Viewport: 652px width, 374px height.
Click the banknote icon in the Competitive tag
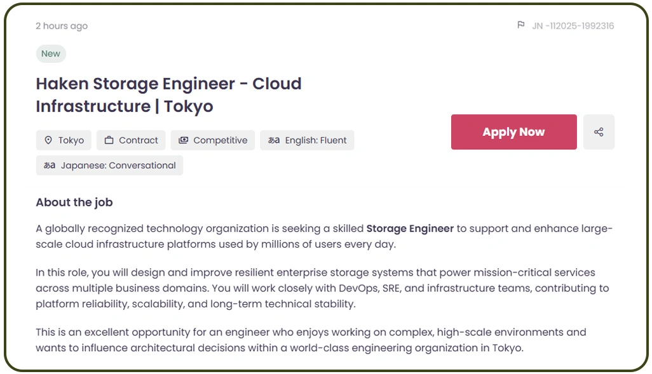click(184, 140)
